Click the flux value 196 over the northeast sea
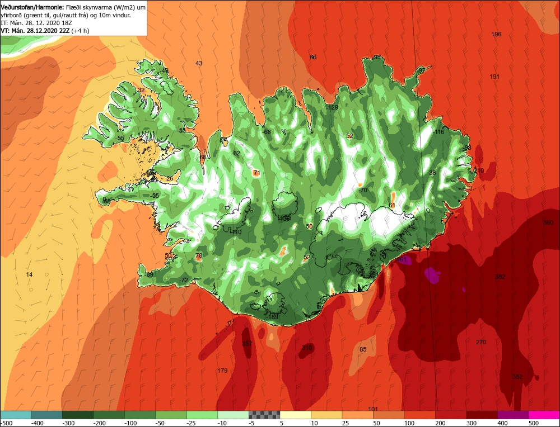 tap(496, 34)
